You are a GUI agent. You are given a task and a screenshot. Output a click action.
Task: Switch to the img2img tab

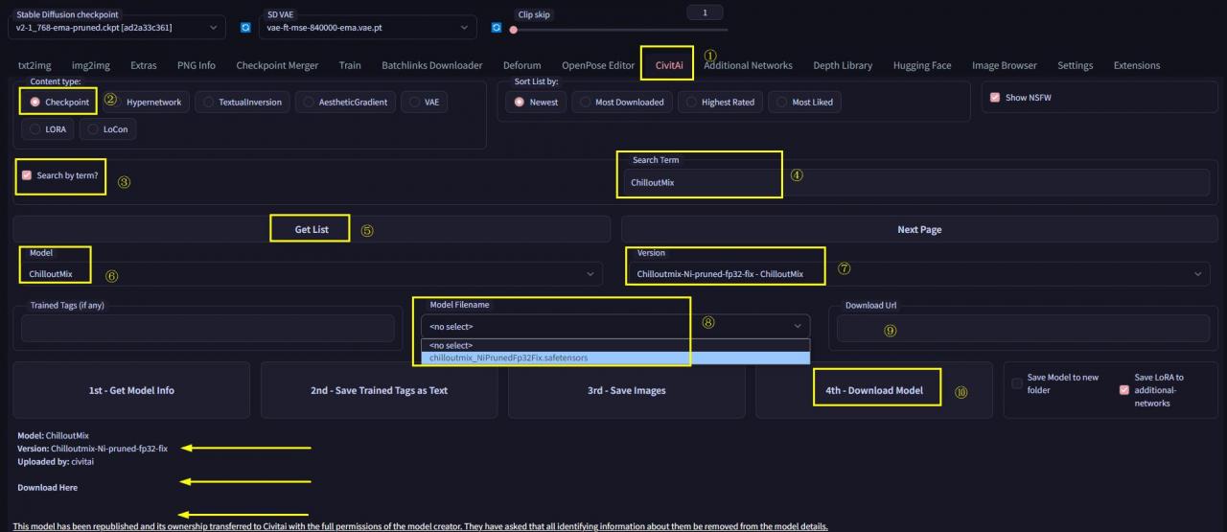click(x=90, y=65)
